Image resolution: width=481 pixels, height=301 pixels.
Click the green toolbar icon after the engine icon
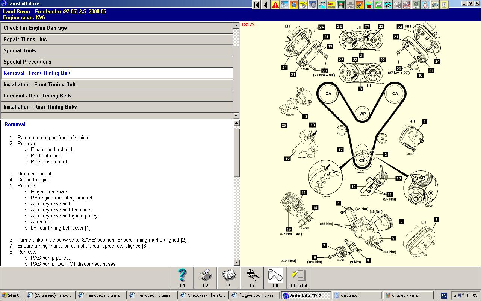[x=378, y=5]
